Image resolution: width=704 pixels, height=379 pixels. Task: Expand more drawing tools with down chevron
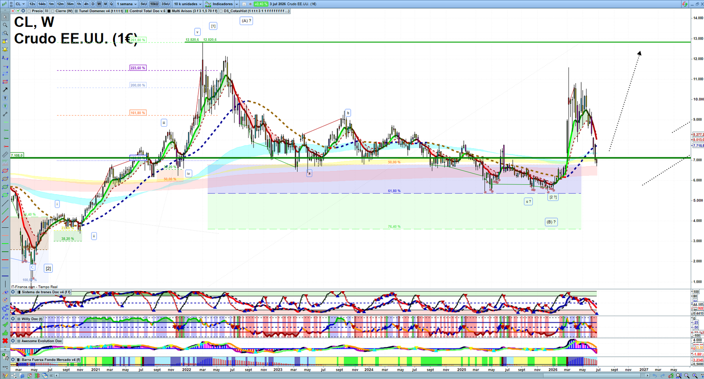tap(5, 350)
